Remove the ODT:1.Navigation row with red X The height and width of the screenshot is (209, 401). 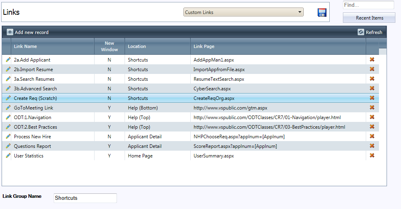point(372,117)
